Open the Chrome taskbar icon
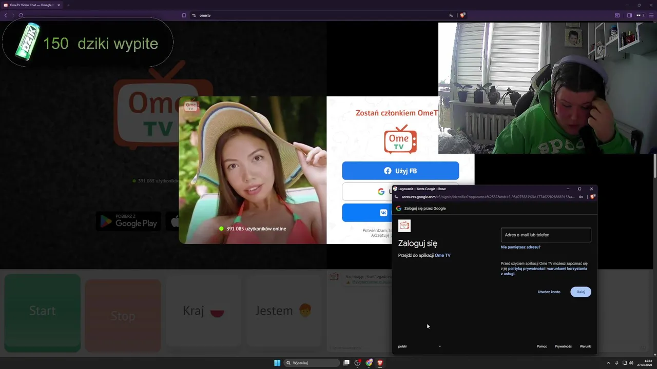 (x=369, y=363)
